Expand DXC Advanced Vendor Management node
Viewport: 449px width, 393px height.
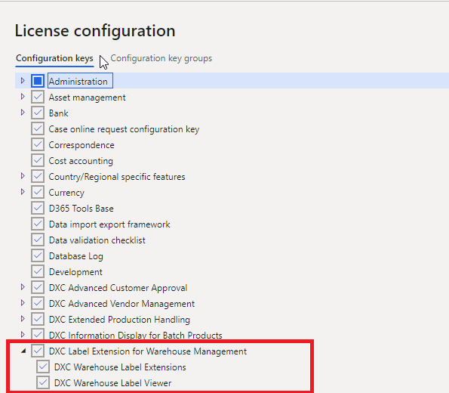(x=23, y=302)
